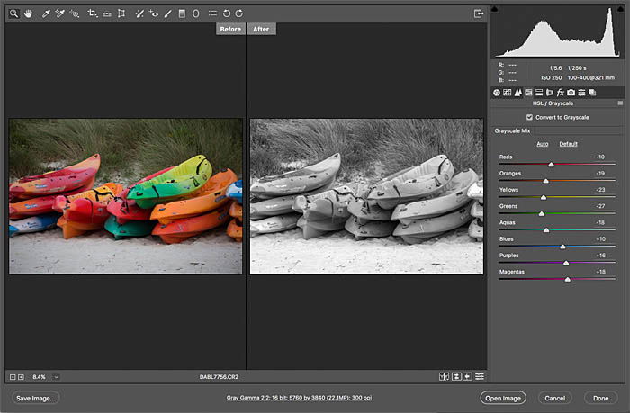Select the Adjustment Brush tool

[x=168, y=13]
